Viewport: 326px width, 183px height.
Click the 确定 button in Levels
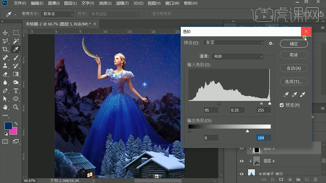(294, 44)
